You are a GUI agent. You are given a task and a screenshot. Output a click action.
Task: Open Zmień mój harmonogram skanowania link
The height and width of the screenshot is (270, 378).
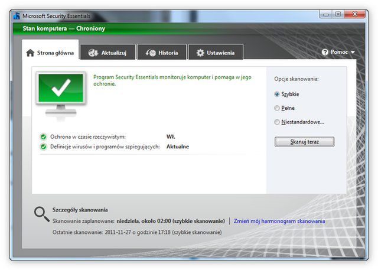[279, 221]
